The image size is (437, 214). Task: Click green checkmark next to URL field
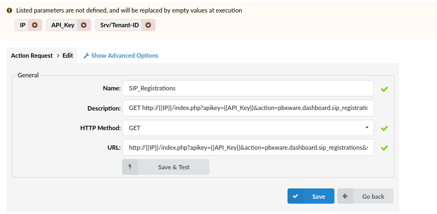click(x=384, y=148)
